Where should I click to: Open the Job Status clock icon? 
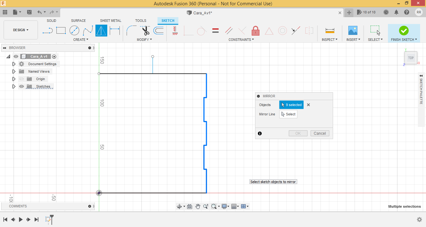click(386, 12)
